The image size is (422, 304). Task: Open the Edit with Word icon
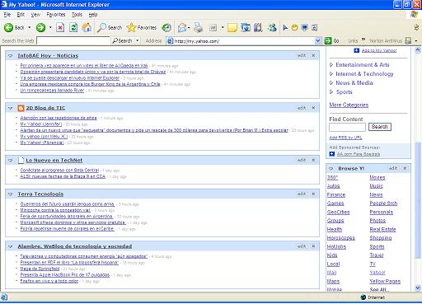tap(213, 27)
